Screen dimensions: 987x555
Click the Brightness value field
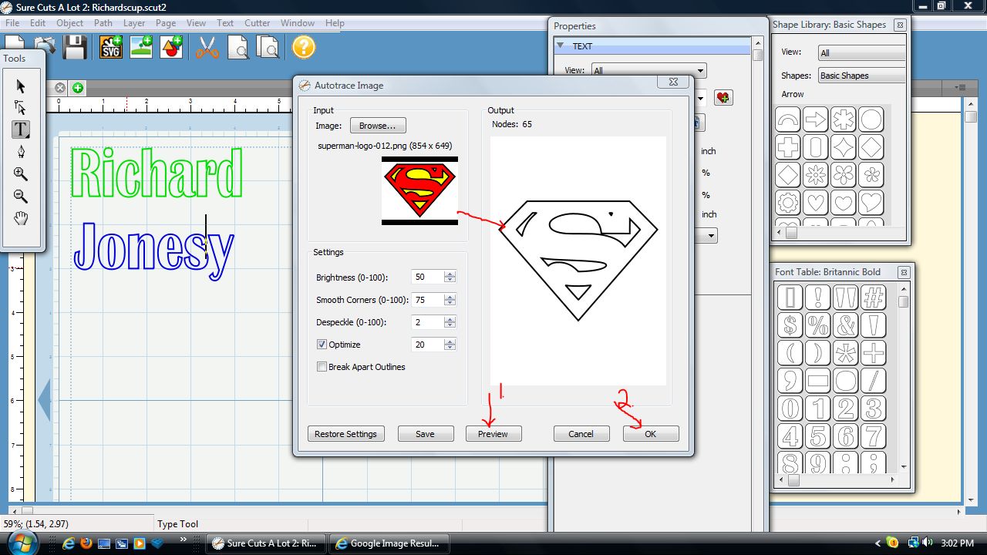point(428,277)
